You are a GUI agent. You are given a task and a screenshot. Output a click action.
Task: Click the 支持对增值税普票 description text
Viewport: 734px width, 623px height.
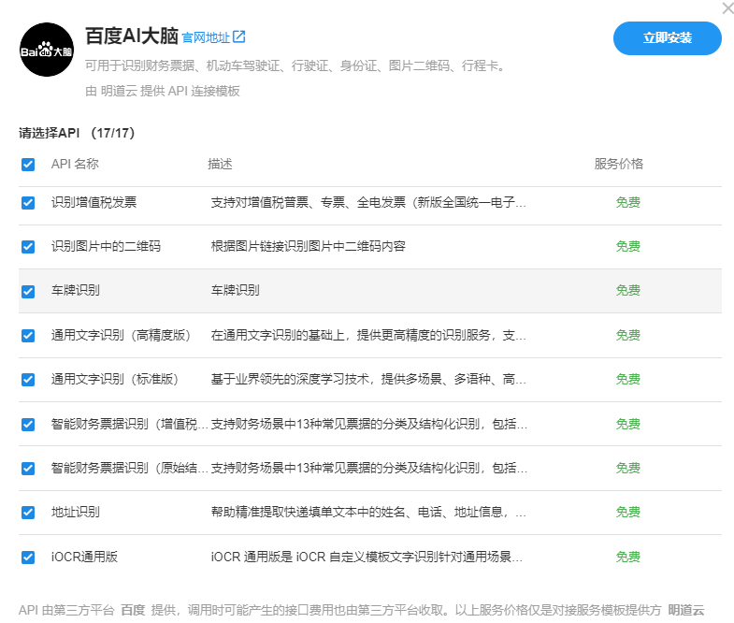pos(368,202)
